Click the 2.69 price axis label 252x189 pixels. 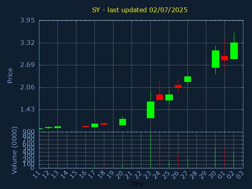pos(27,65)
